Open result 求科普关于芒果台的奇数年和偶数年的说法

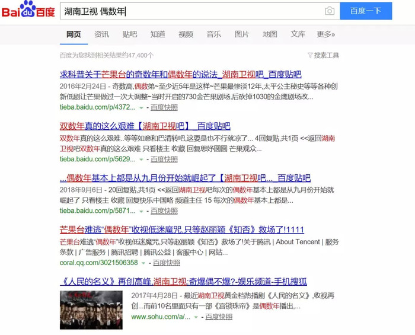point(180,74)
